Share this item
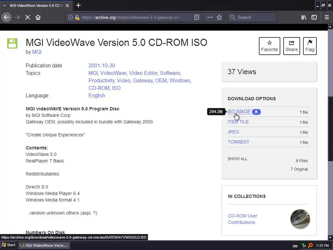Viewport: 333px width, 250px height. (292, 46)
